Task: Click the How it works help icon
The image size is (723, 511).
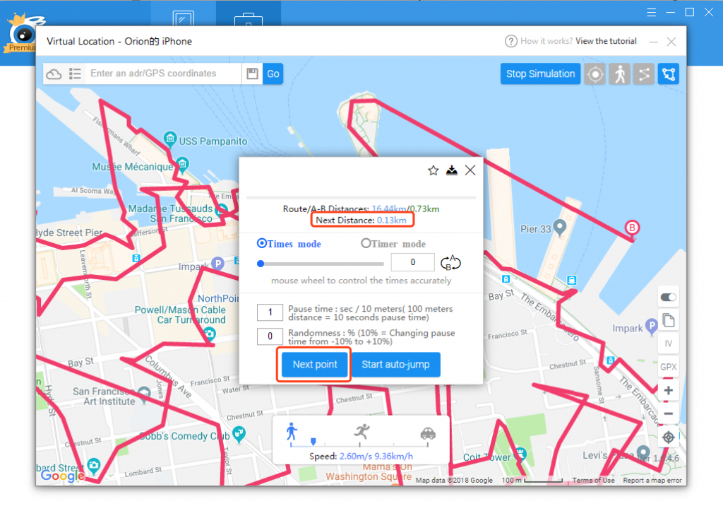Action: point(511,41)
